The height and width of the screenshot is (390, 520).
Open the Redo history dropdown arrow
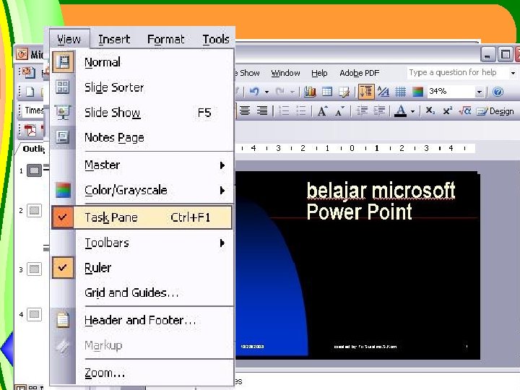point(292,92)
